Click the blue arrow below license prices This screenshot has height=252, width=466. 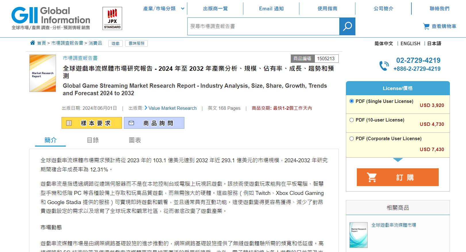pos(398,160)
